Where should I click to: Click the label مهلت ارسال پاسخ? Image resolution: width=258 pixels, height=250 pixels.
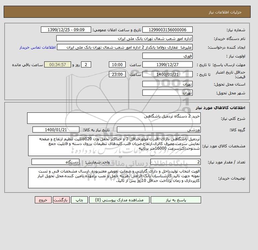click(229, 65)
